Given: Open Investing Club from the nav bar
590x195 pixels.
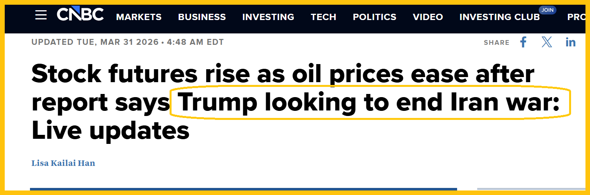Looking at the screenshot, I should [x=499, y=17].
